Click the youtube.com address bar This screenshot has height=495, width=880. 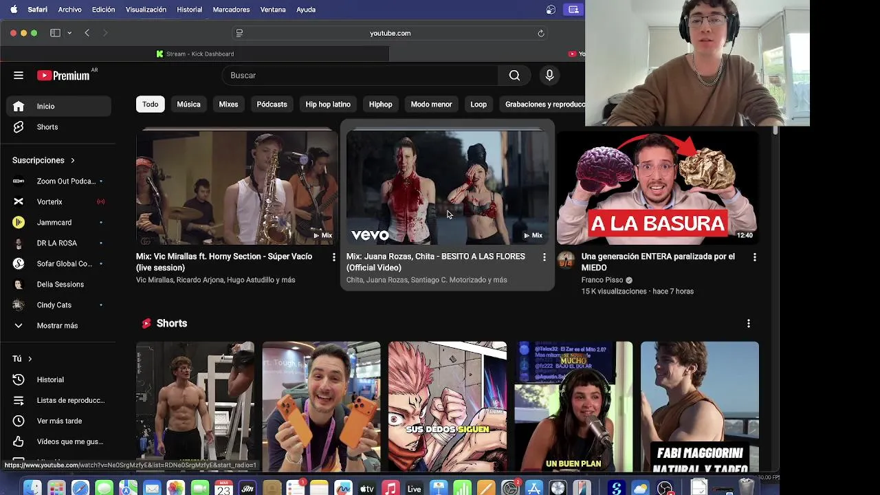[390, 33]
